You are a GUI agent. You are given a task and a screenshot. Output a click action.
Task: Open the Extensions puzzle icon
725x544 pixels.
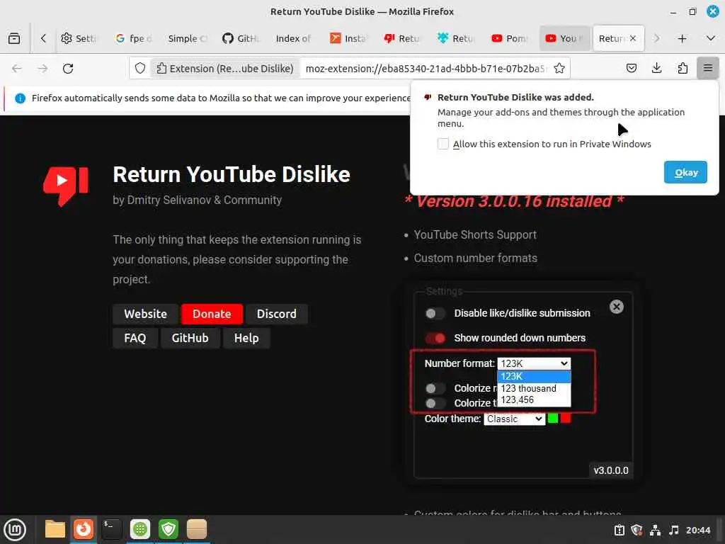683,69
